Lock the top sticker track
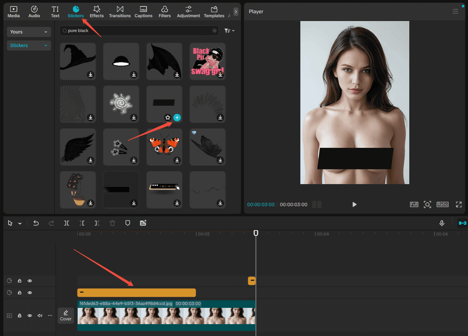The height and width of the screenshot is (336, 468). pos(20,281)
